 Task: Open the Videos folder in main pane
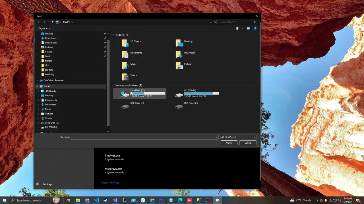[129, 77]
